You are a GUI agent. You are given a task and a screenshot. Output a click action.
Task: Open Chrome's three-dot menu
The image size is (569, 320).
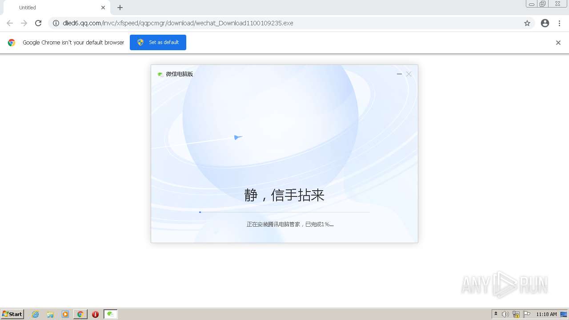[560, 23]
